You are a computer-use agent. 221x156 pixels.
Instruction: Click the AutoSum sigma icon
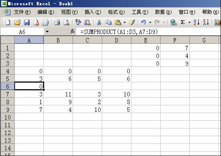[182, 22]
